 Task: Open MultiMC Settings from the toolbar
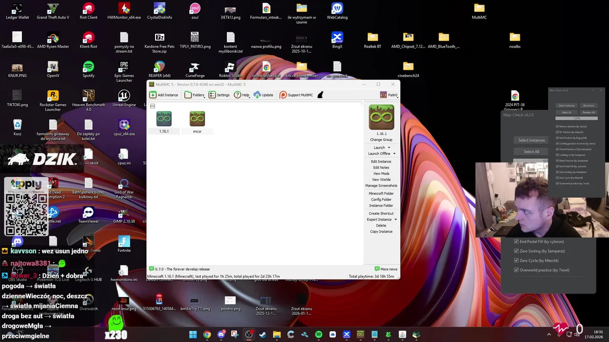219,95
